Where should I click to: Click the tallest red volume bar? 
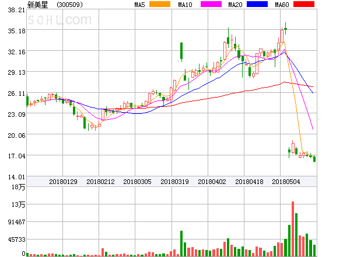pyautogui.click(x=293, y=229)
